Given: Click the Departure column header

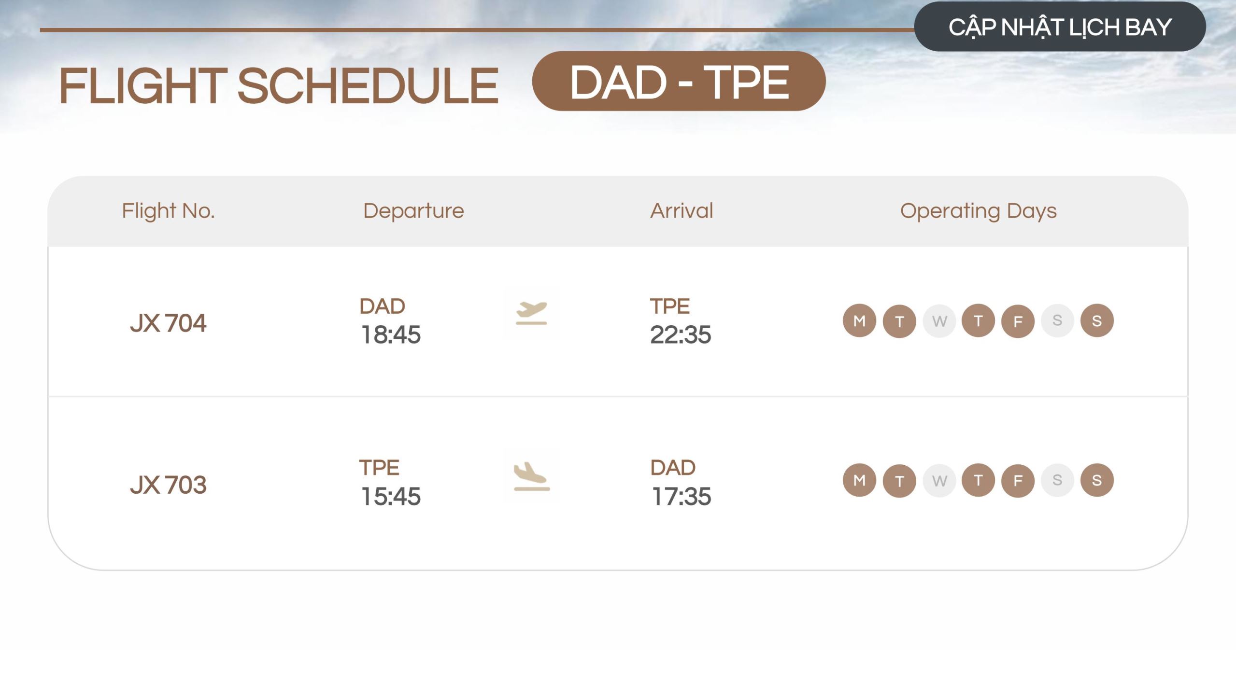Looking at the screenshot, I should coord(413,211).
